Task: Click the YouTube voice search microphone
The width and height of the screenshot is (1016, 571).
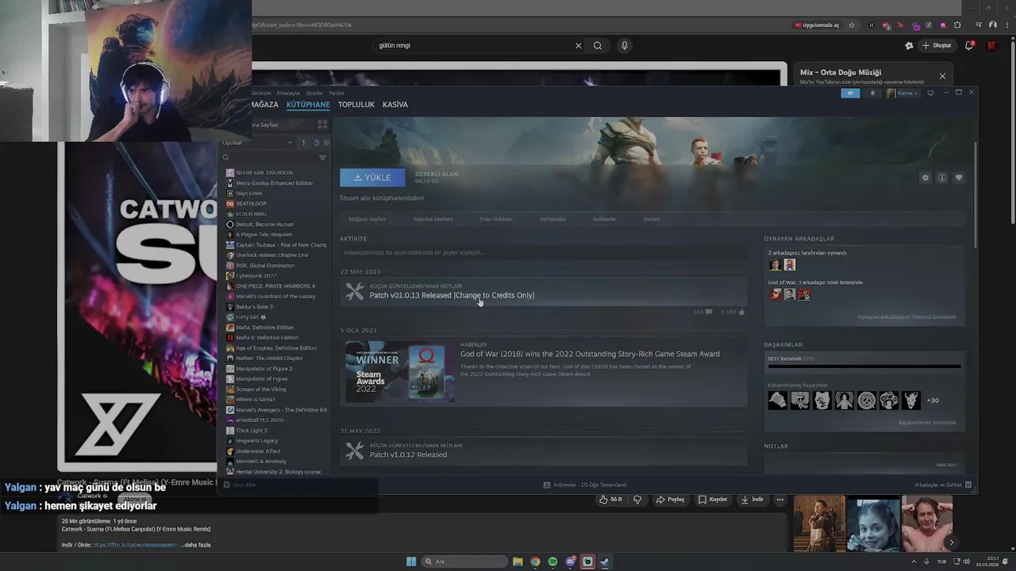Action: coord(625,45)
